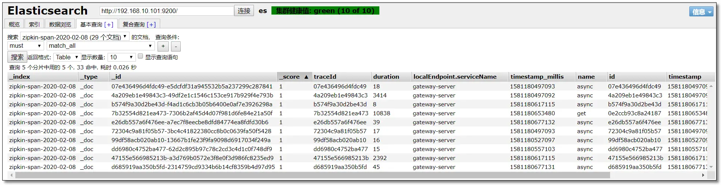Select row with _id starting 47155e566985213b-a3d769b0
This screenshot has height=185, width=721.
358,158
